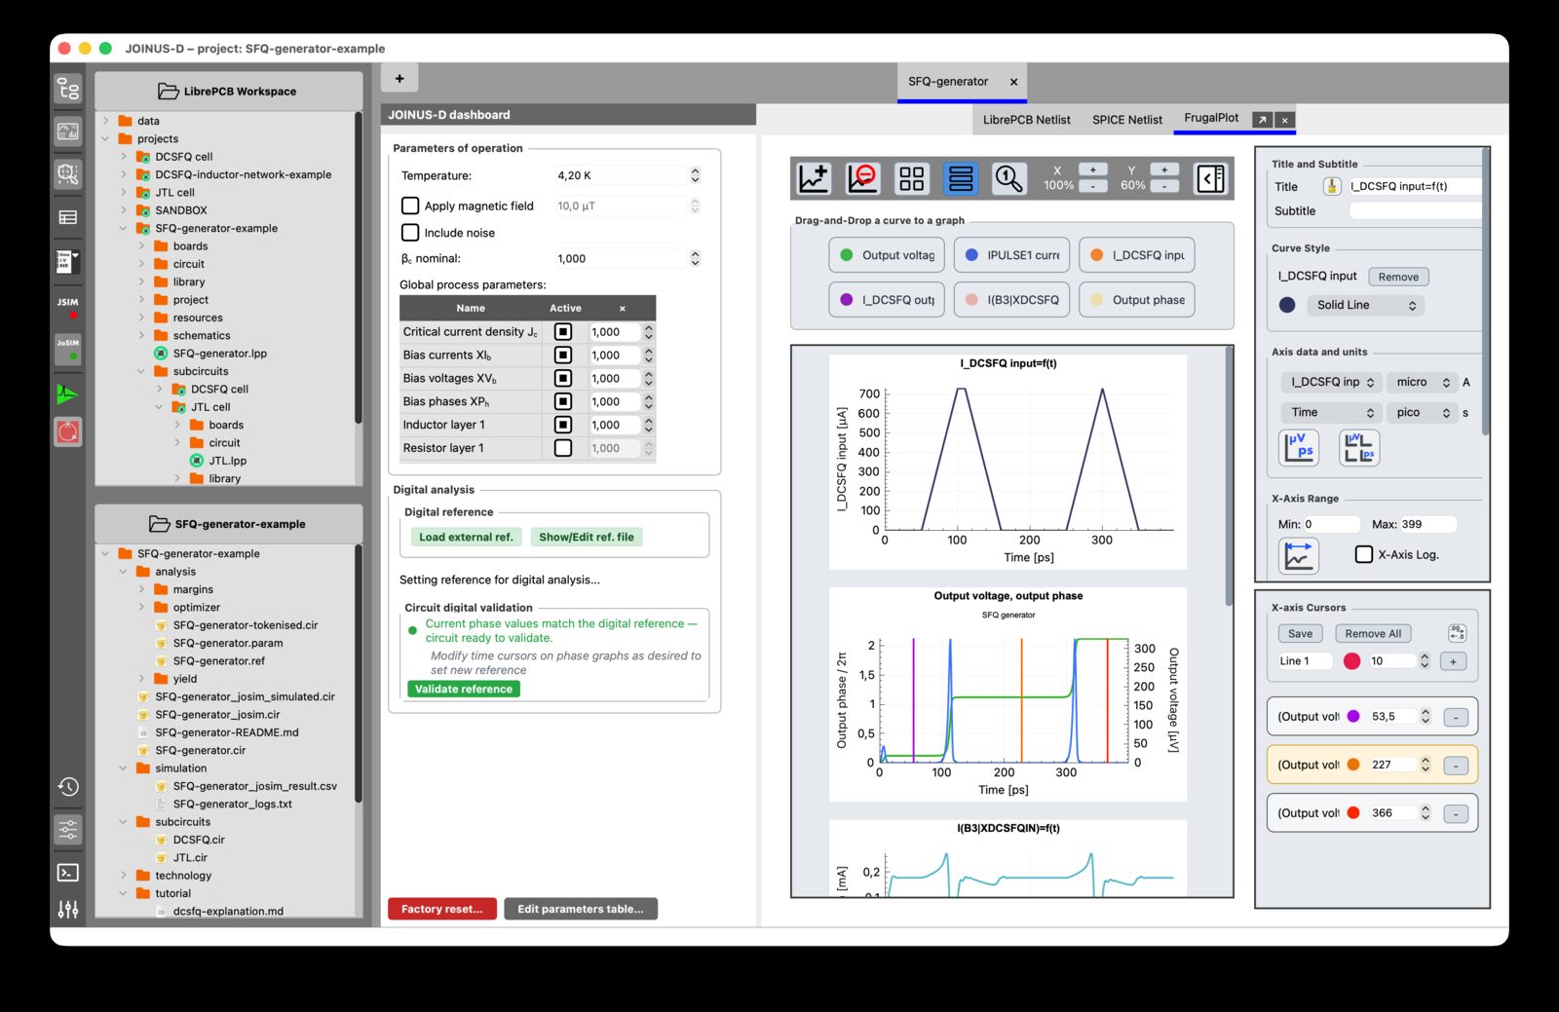
Task: Click the Factory reset button
Action: coord(442,909)
